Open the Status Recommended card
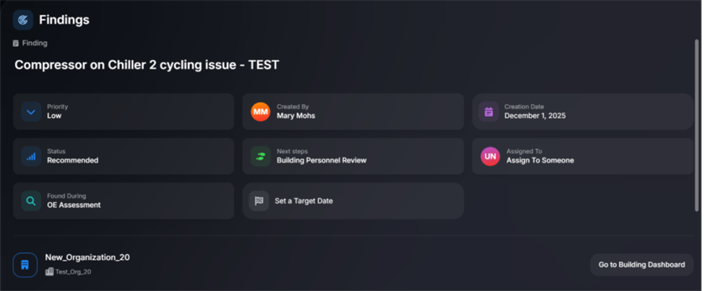 pos(123,156)
